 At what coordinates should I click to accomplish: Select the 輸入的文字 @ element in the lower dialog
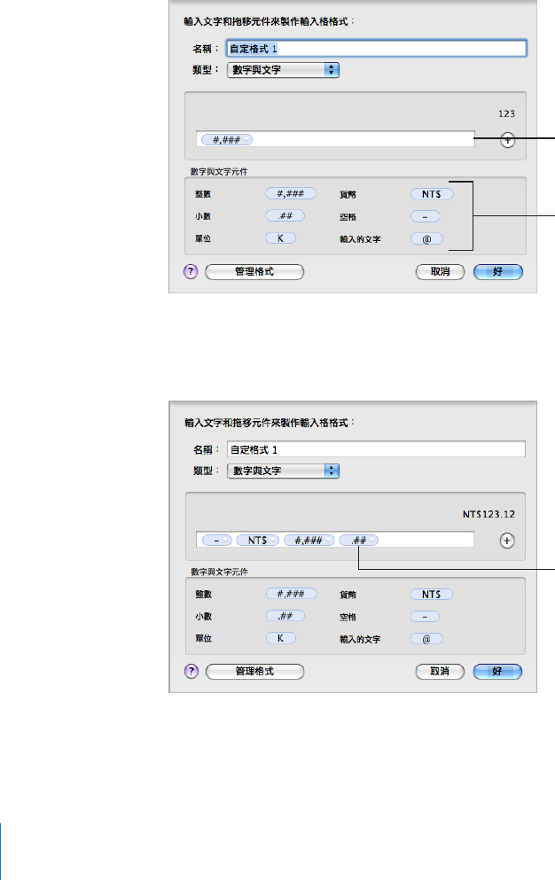426,638
